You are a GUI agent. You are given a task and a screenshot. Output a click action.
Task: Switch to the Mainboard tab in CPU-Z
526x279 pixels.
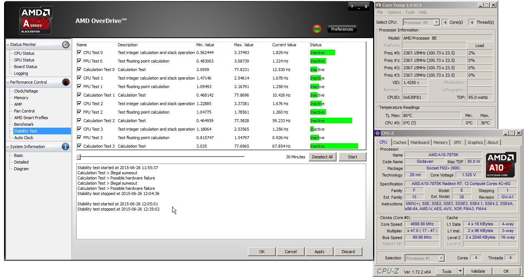(x=420, y=142)
